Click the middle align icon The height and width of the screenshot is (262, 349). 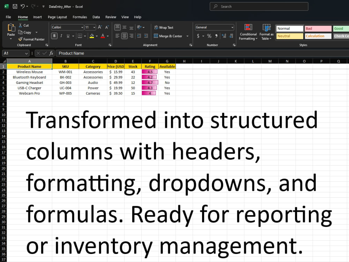125,27
